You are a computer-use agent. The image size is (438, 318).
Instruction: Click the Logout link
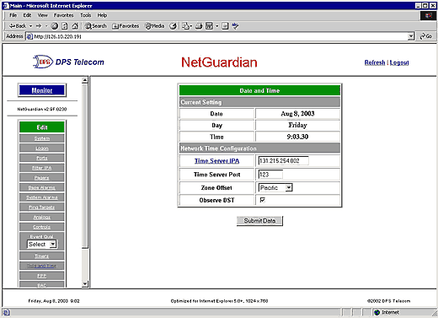(x=399, y=62)
